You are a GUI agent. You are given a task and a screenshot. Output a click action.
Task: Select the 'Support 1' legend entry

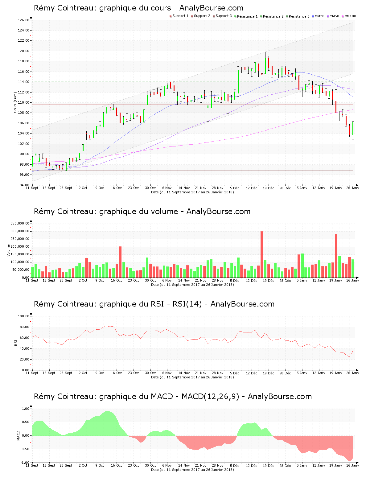(x=179, y=16)
